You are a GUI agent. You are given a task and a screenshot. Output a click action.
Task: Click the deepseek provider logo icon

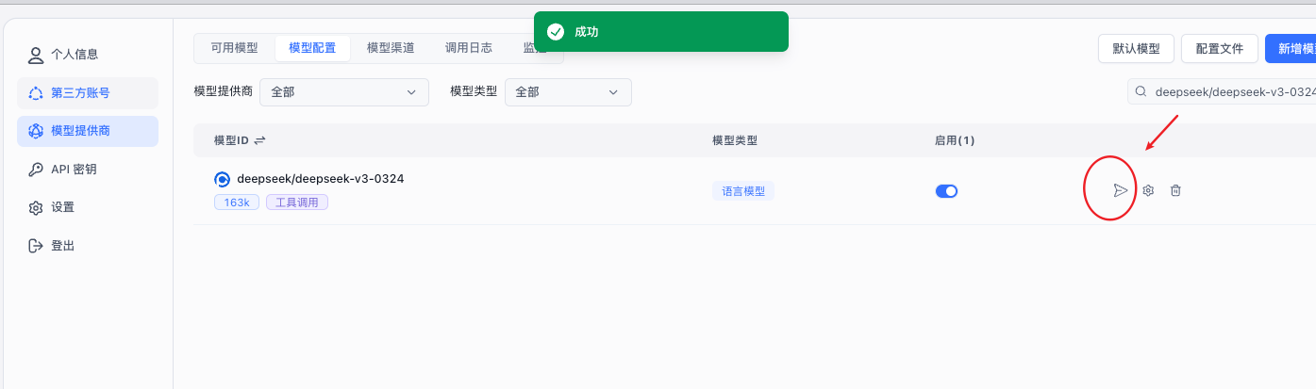[223, 179]
